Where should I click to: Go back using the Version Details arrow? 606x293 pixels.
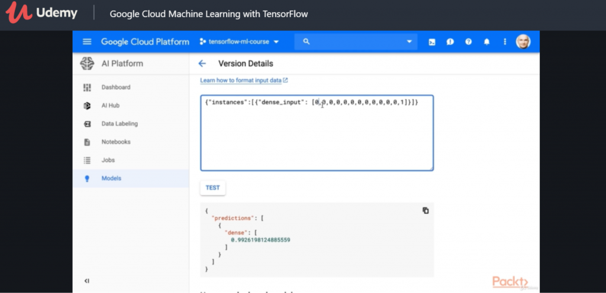coord(202,64)
